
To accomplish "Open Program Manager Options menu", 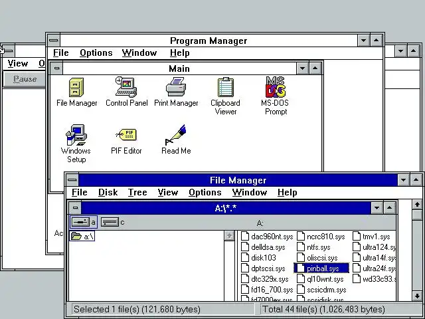I will point(96,53).
